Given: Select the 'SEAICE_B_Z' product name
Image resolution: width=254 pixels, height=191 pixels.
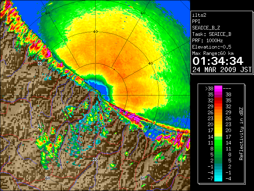Looking at the screenshot, I should point(206,28).
